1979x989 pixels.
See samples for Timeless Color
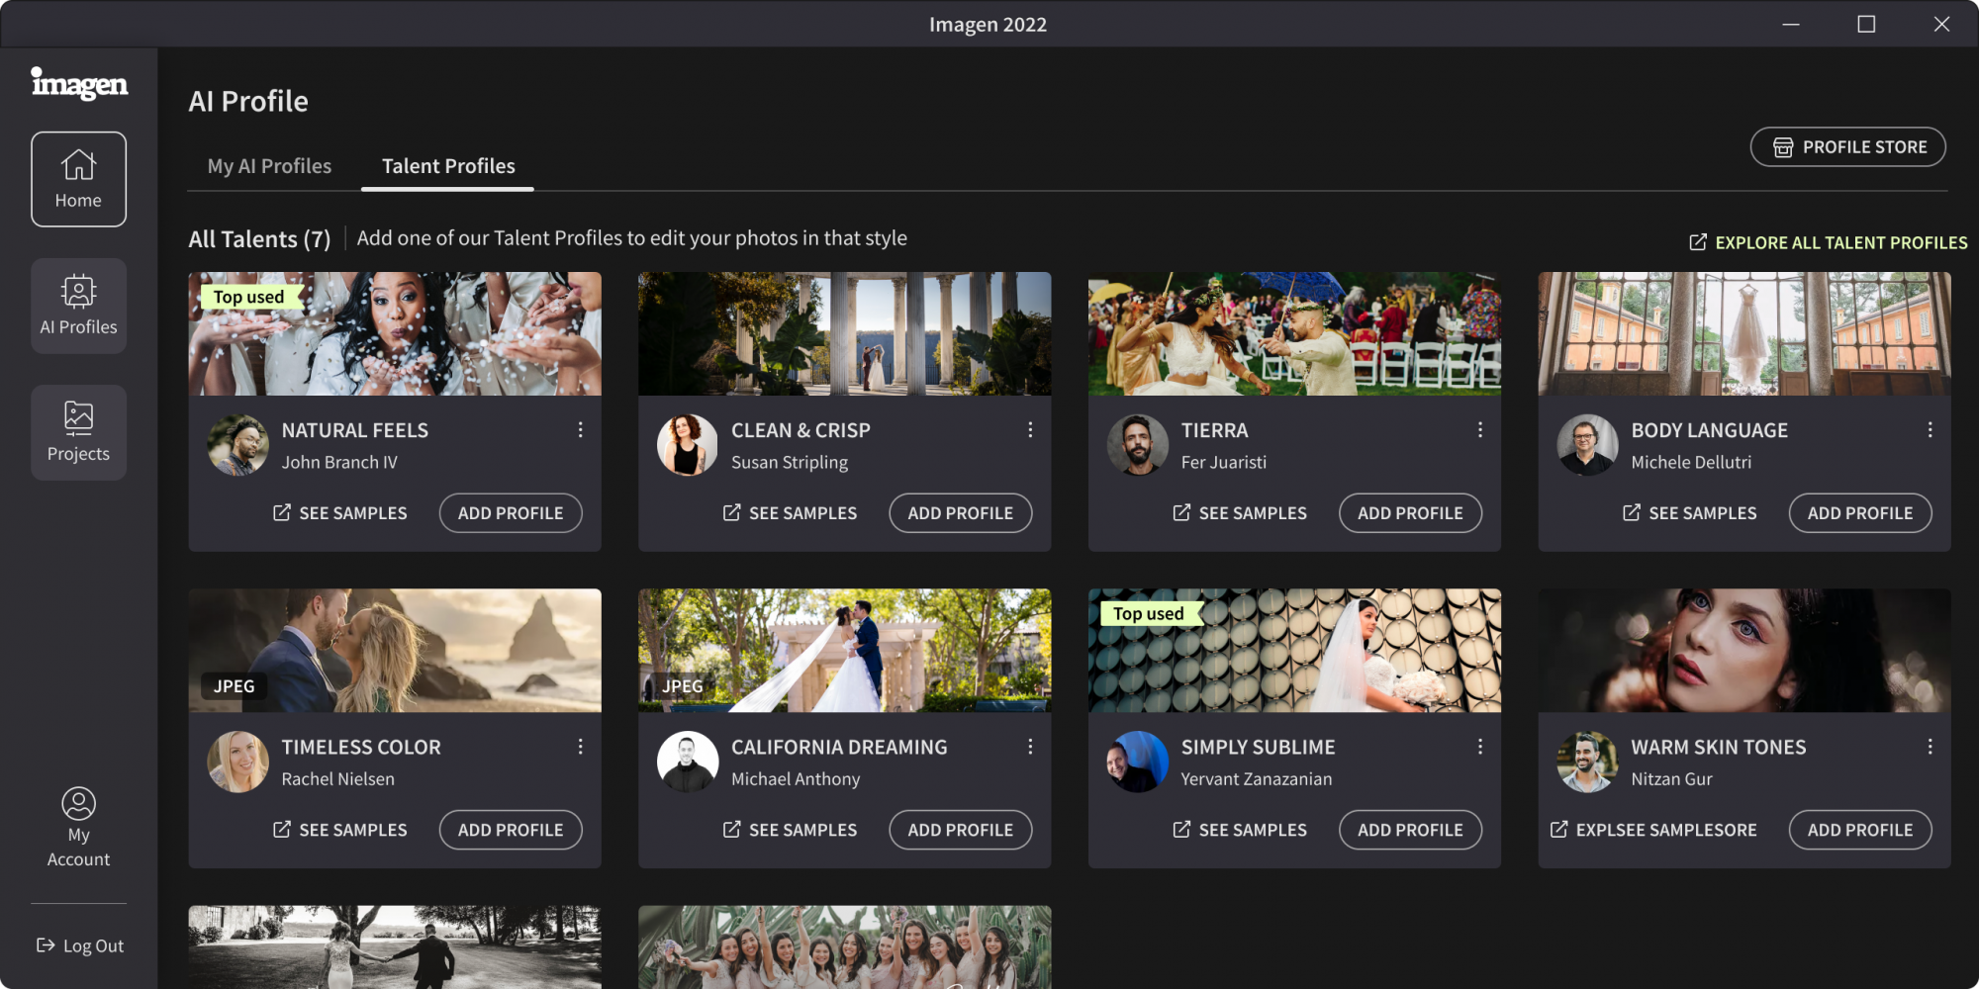pyautogui.click(x=340, y=830)
